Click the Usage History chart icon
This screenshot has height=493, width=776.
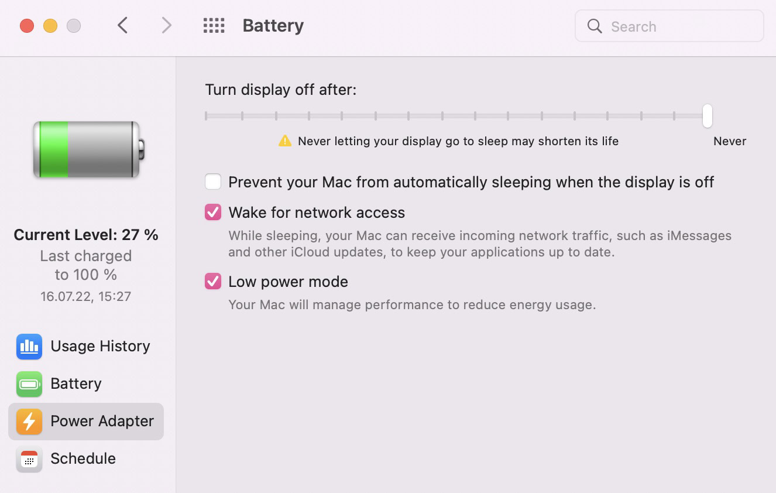(x=29, y=347)
